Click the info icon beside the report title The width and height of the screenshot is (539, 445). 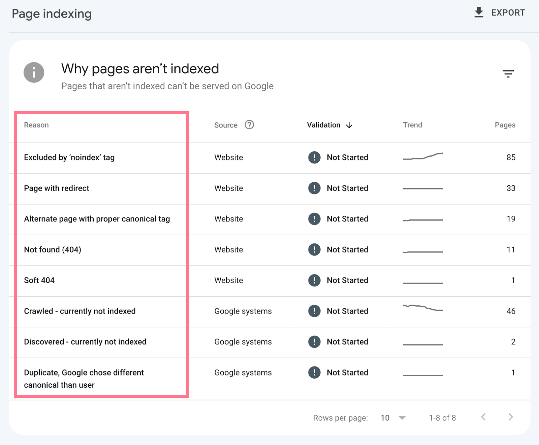click(34, 72)
